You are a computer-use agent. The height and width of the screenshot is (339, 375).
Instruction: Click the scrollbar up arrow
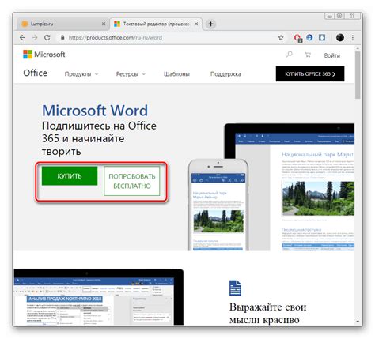[x=358, y=49]
